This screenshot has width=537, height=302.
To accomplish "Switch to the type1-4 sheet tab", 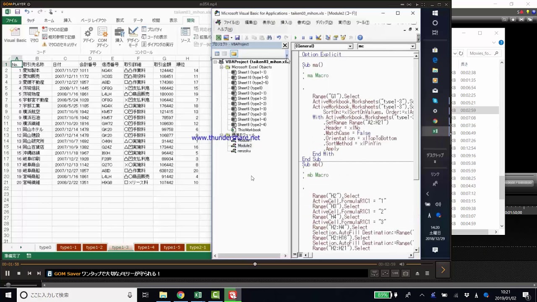I will pyautogui.click(x=146, y=247).
